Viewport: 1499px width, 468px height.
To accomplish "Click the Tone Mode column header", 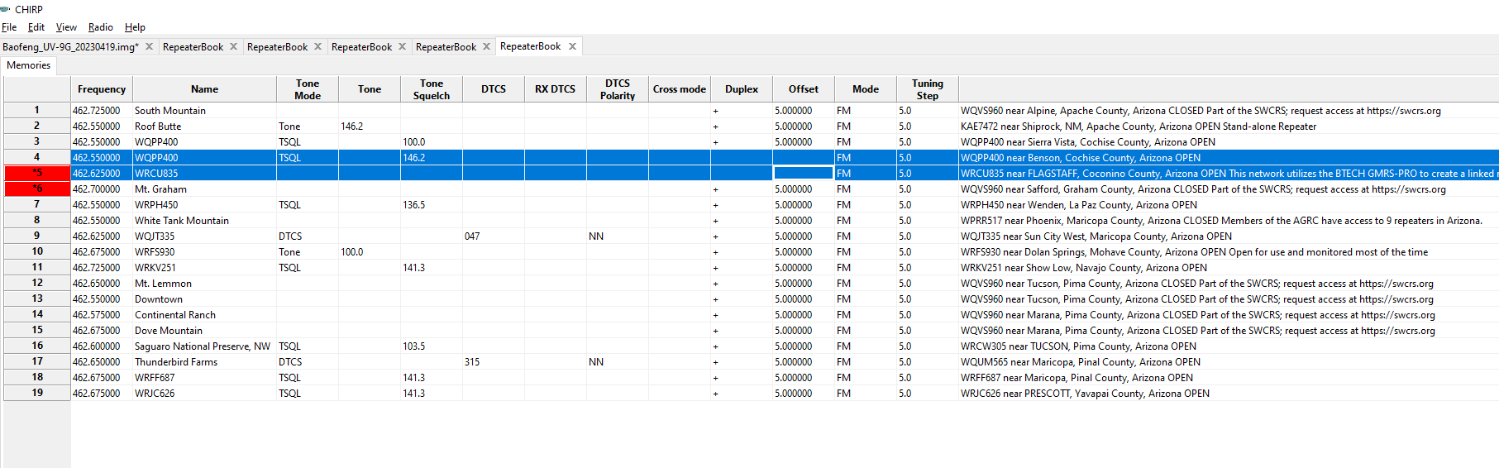I will 308,89.
